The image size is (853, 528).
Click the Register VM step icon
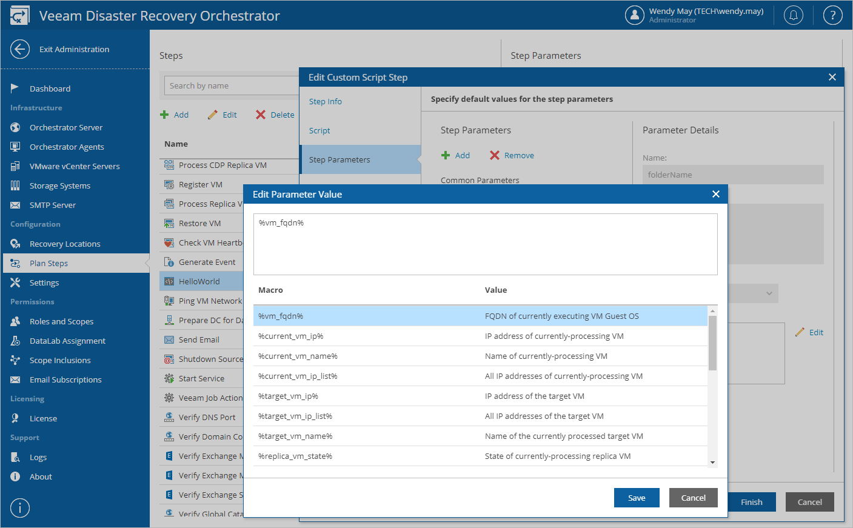tap(169, 184)
